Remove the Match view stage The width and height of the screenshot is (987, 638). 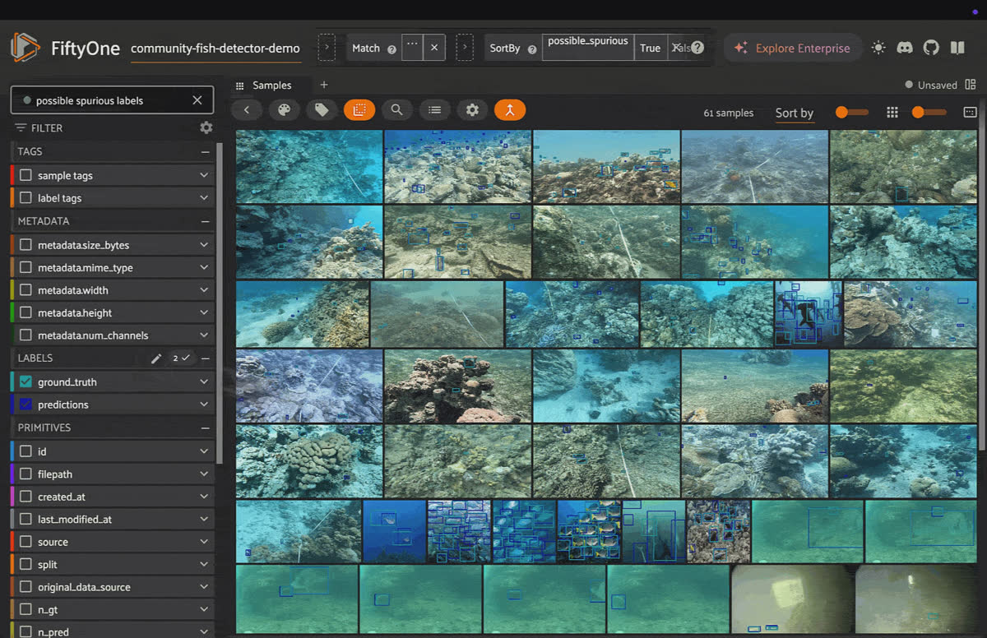tap(434, 48)
